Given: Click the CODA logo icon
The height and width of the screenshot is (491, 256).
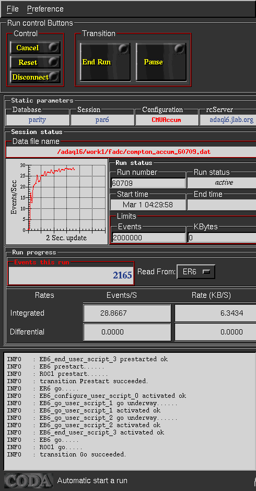Looking at the screenshot, I should click(28, 481).
